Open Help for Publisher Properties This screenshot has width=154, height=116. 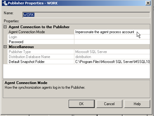pyautogui.click(x=137, y=104)
